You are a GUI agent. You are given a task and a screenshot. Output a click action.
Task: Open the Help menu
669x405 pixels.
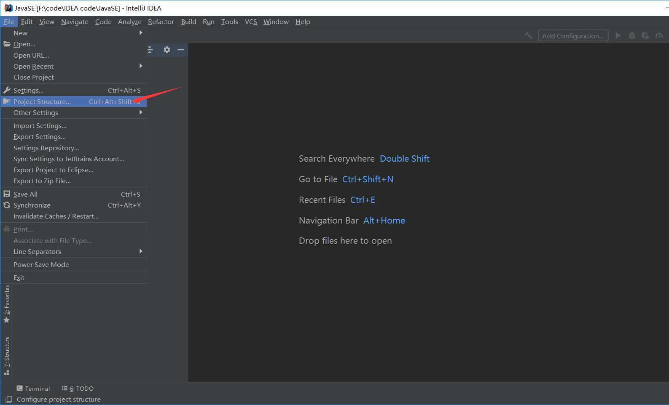303,21
